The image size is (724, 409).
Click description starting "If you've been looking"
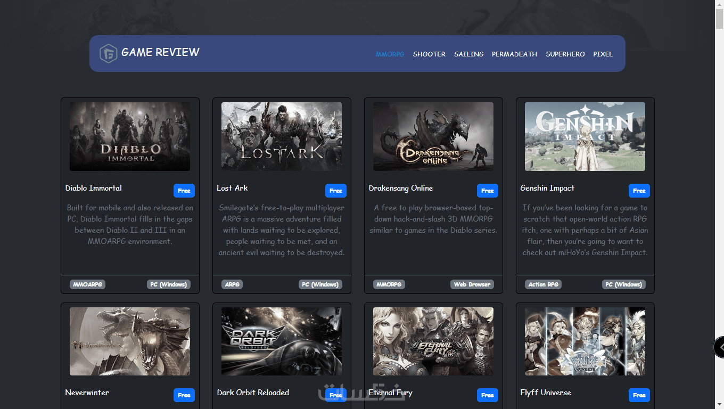(x=585, y=230)
